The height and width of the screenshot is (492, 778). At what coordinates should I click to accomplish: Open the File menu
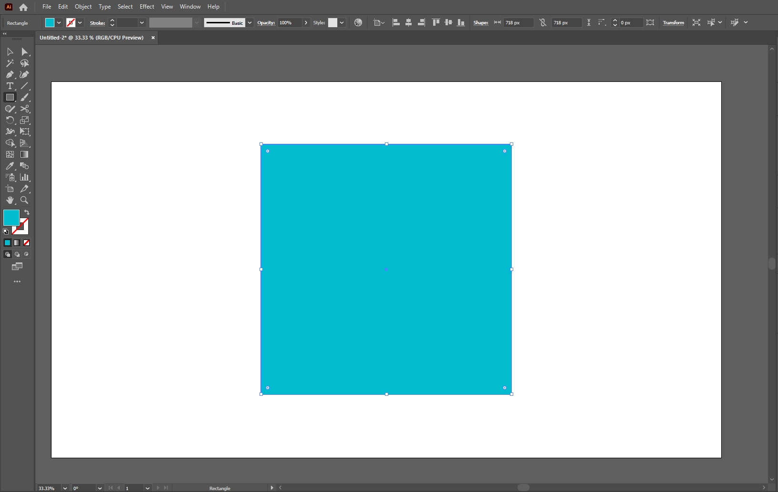point(47,7)
